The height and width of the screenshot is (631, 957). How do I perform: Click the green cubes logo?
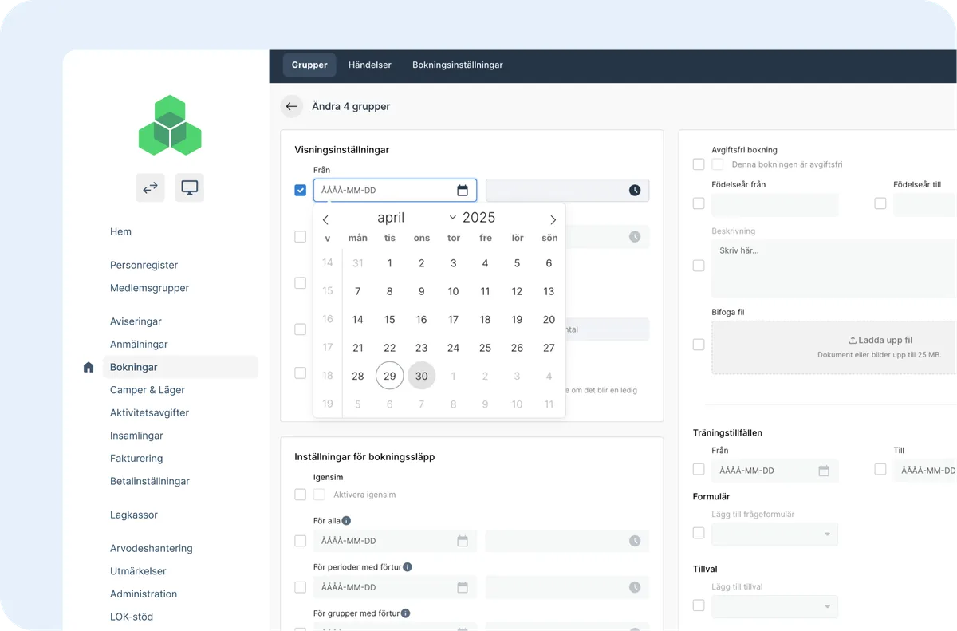[x=170, y=125]
